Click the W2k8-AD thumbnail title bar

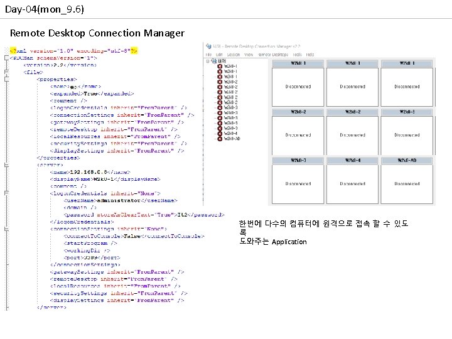coord(407,160)
